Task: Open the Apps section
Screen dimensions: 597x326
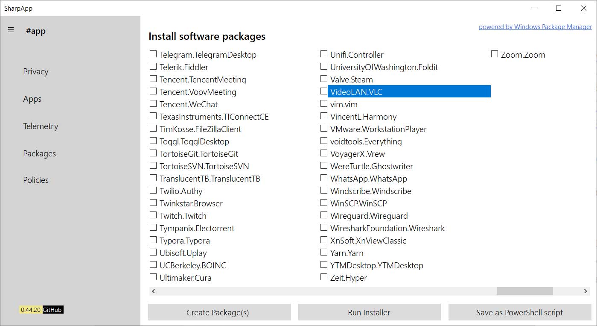Action: tap(32, 99)
